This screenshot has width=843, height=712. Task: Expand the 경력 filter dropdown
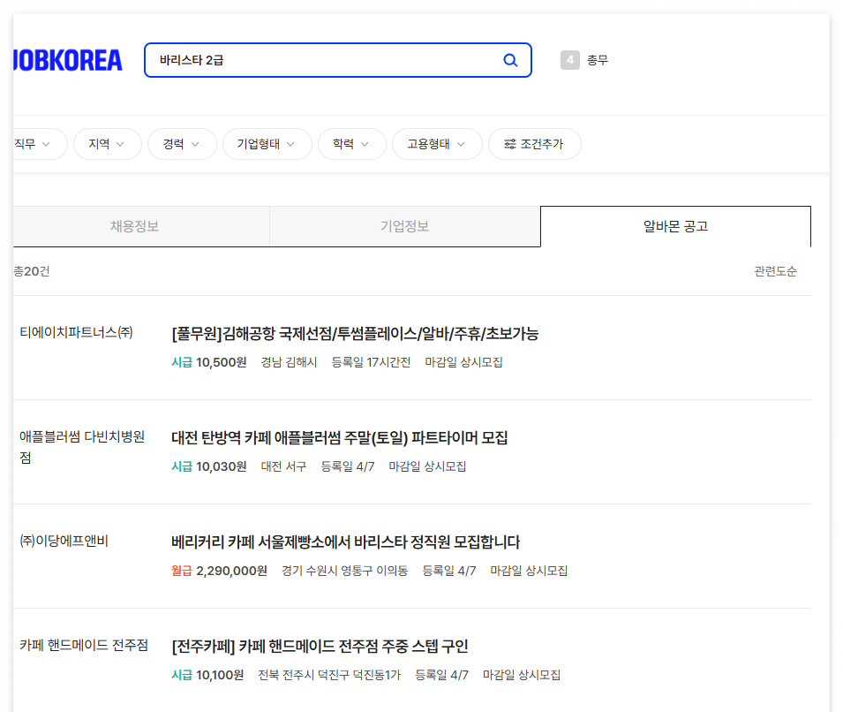(x=182, y=144)
